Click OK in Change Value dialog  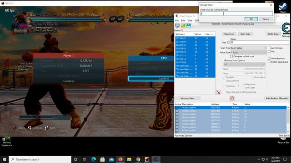(x=251, y=19)
